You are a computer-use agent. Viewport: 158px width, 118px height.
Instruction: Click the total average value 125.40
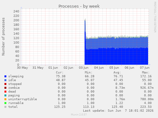coord(117,107)
